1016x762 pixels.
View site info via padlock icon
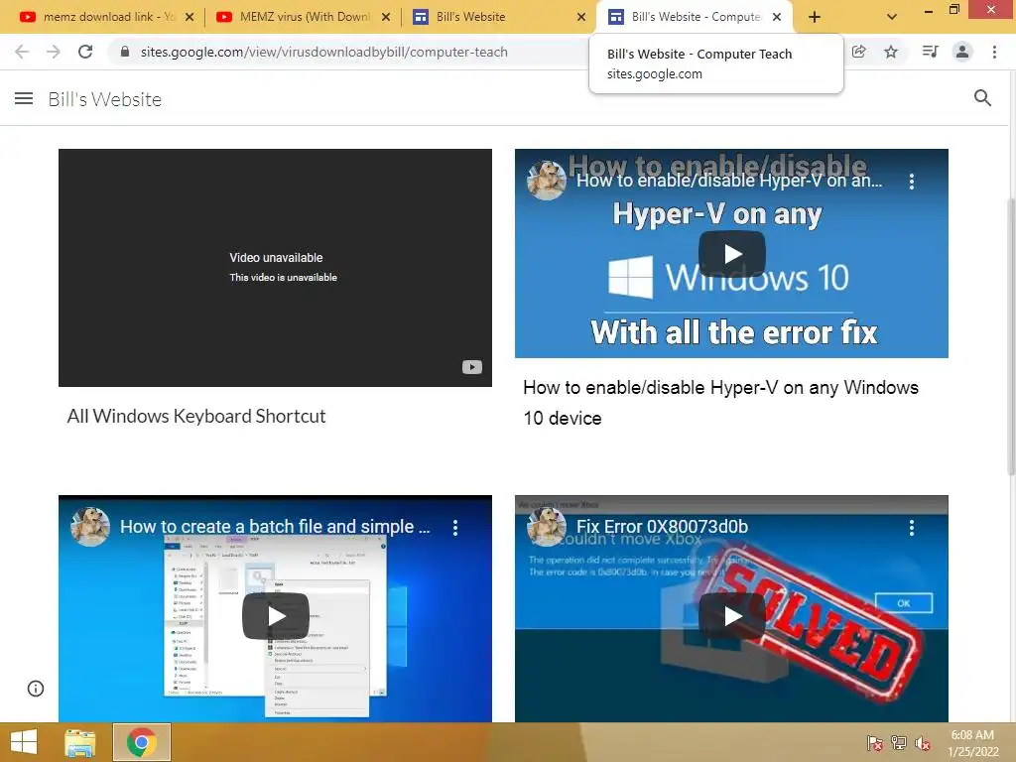125,52
